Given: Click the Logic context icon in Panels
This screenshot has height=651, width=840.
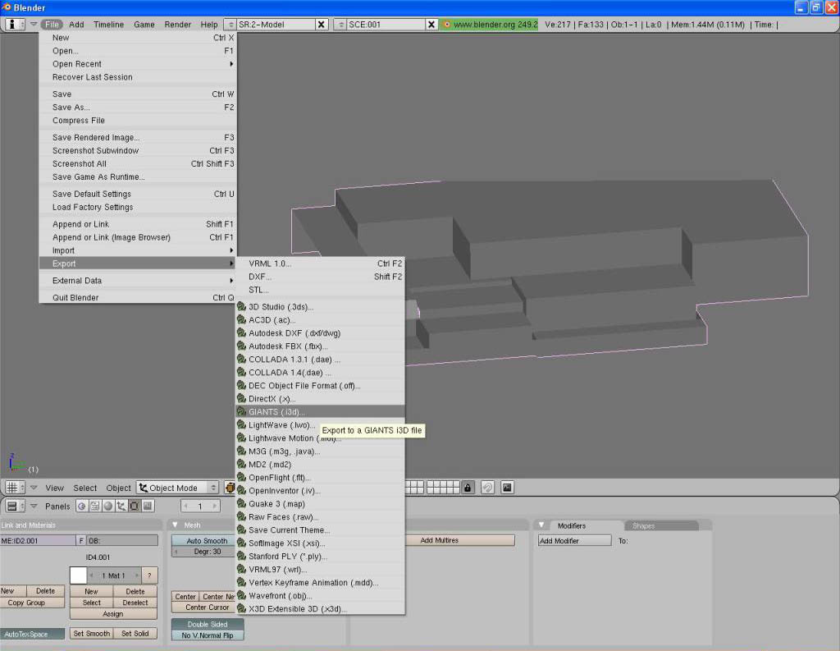Looking at the screenshot, I should [x=82, y=507].
